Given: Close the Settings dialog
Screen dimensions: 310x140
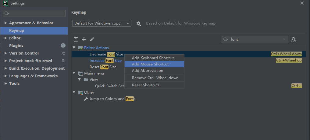Looking at the screenshot, I should (302, 3).
